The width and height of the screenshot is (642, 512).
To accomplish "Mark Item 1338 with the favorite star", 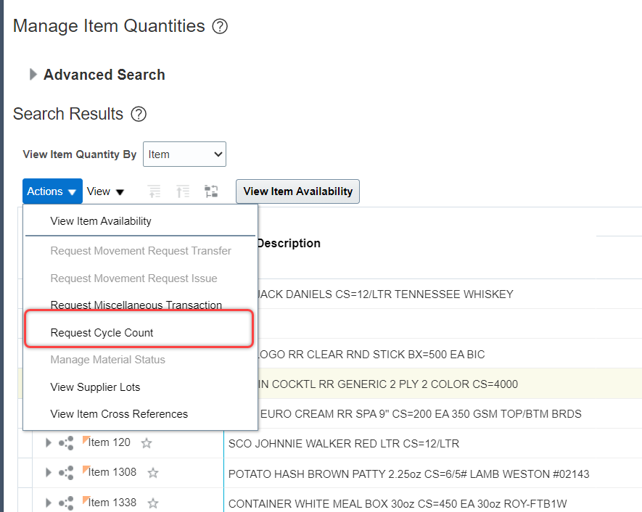I will click(x=152, y=503).
